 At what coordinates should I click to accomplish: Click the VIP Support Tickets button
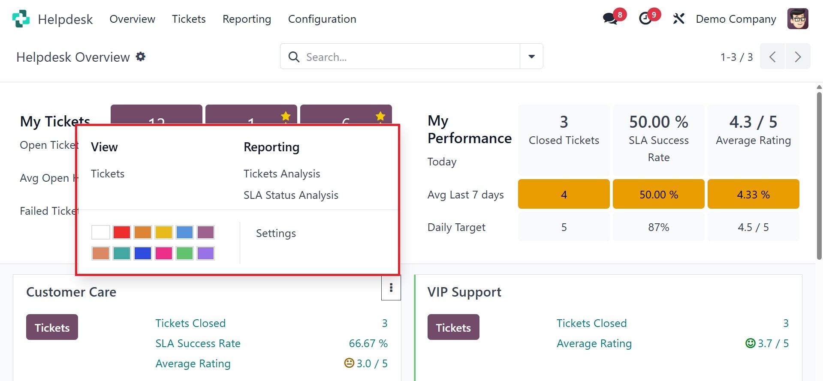(453, 327)
